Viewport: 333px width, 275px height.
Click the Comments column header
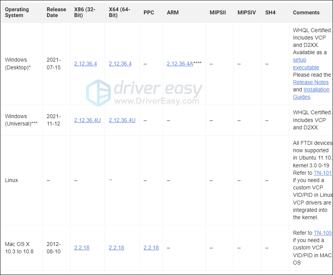306,12
